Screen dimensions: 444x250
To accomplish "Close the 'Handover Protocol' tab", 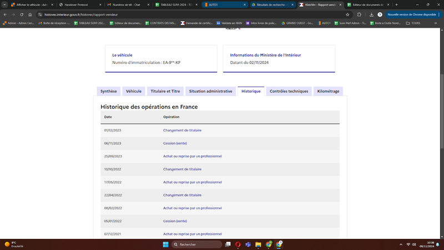I will [x=100, y=4].
